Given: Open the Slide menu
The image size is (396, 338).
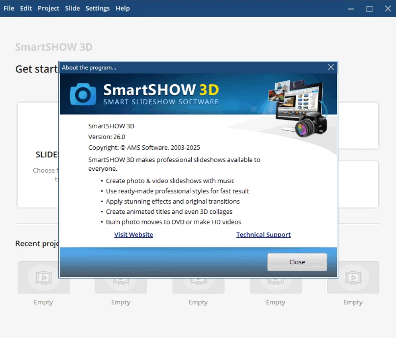Looking at the screenshot, I should pos(73,8).
